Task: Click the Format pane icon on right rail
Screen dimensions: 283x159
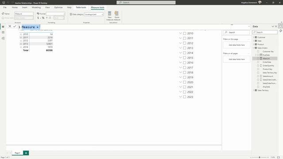Action: click(281, 31)
